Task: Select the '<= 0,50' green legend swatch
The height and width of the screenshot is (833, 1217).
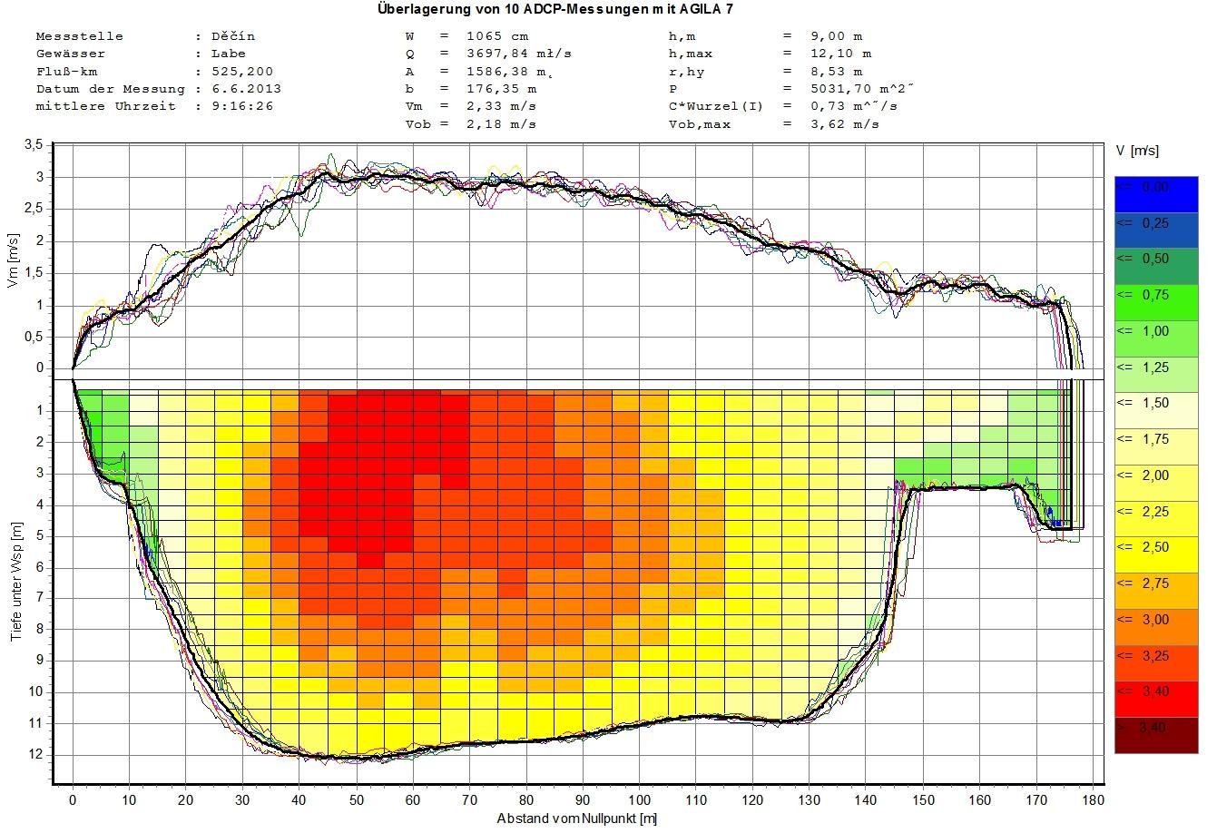Action: pyautogui.click(x=1156, y=264)
